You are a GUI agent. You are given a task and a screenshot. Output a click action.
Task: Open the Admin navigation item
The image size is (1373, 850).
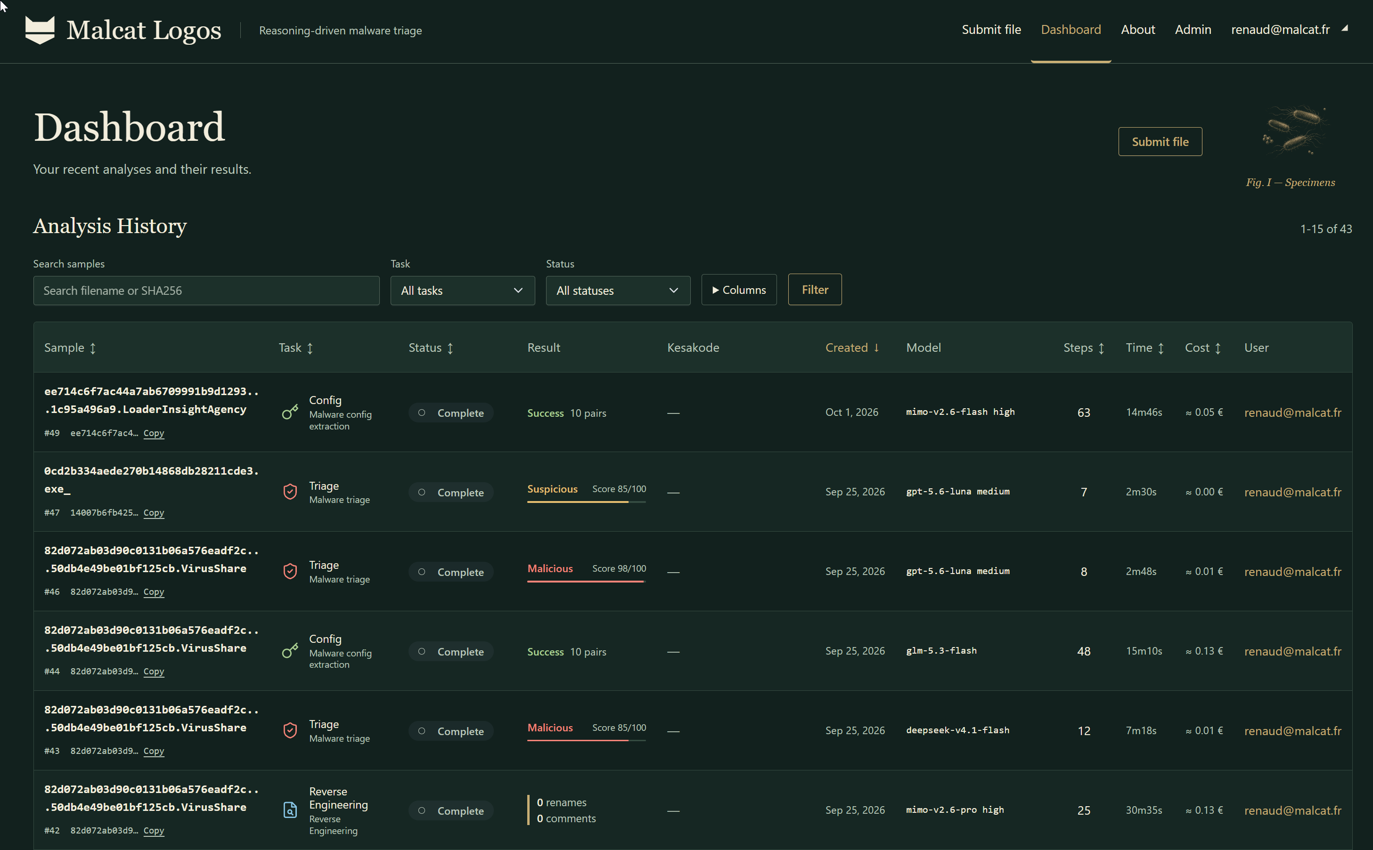pyautogui.click(x=1193, y=29)
